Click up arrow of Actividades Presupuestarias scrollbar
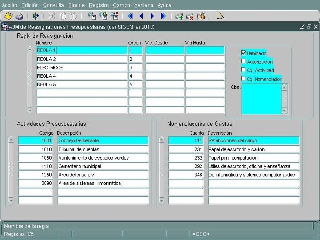This screenshot has width=320, height=240. [11, 140]
